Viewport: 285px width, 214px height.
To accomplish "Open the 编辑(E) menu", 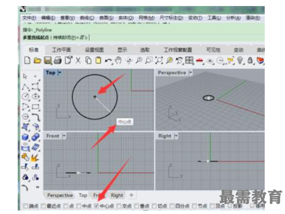I will pos(48,18).
